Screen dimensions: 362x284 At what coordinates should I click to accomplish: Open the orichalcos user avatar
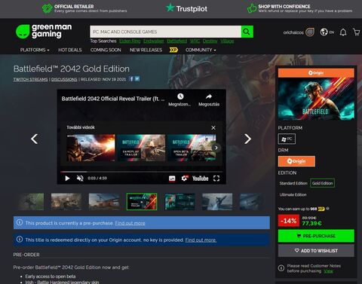310,32
